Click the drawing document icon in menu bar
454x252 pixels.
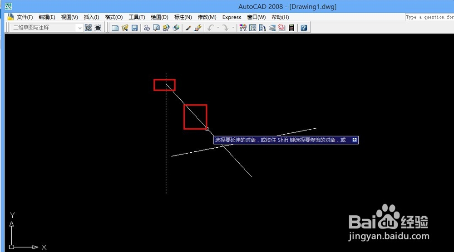(x=10, y=17)
